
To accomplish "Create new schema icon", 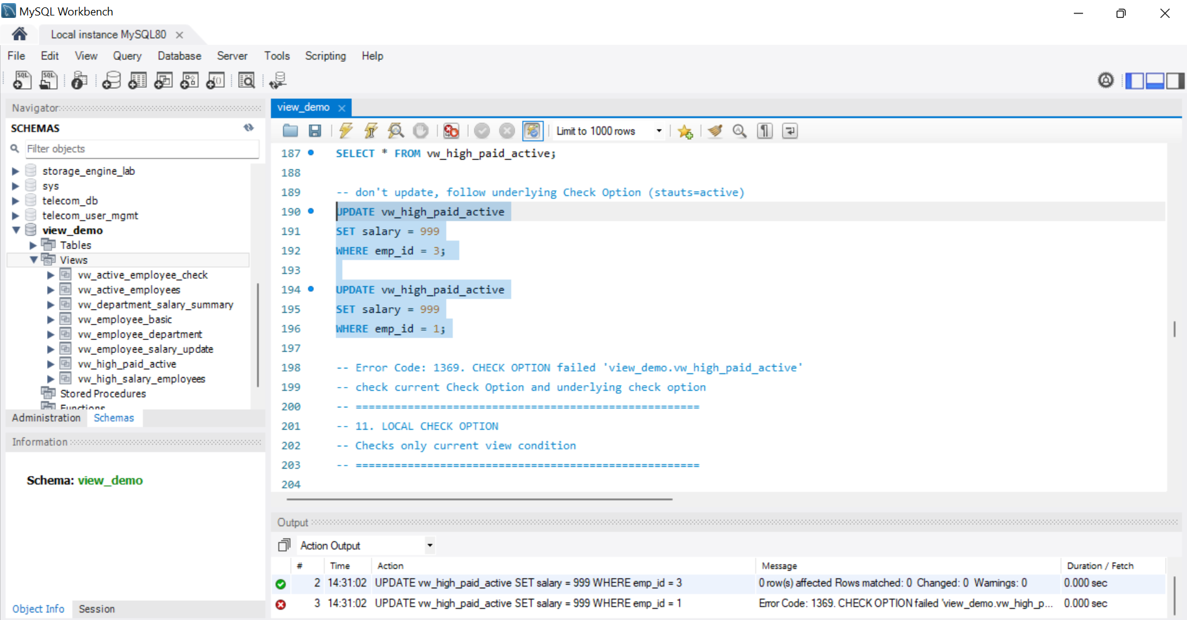I will point(111,80).
